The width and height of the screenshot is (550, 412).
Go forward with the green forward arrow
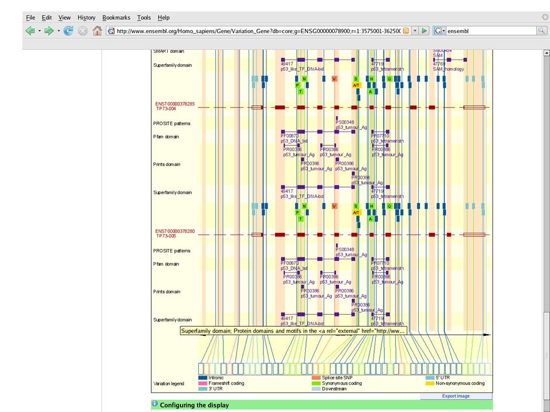pyautogui.click(x=49, y=31)
